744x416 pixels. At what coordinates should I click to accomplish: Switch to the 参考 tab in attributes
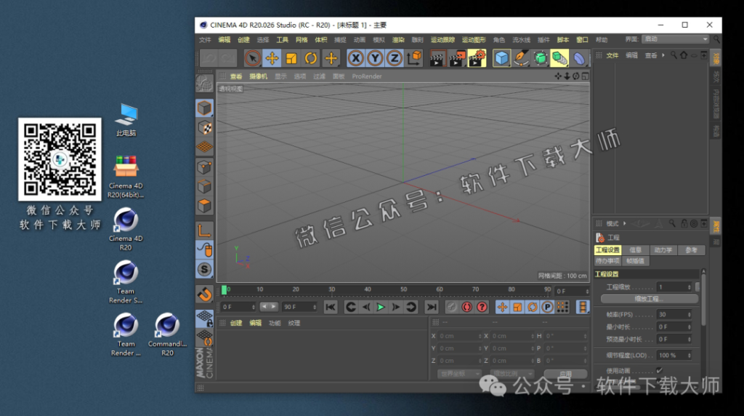coord(692,249)
